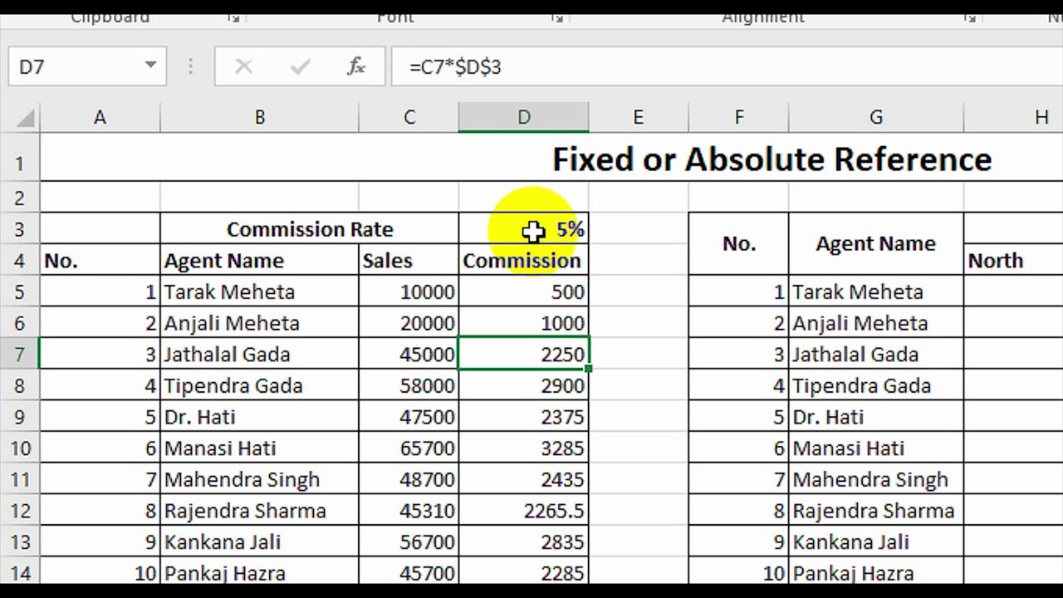Select the 'No.' header in column F
This screenshot has height=598, width=1063.
click(x=739, y=244)
